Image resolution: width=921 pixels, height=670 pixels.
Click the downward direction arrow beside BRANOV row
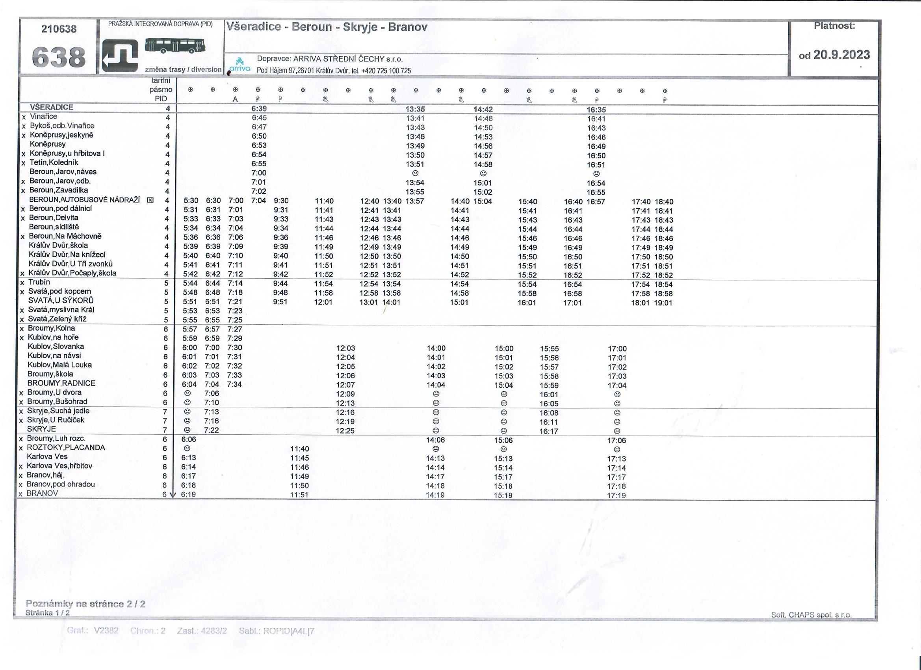point(173,494)
